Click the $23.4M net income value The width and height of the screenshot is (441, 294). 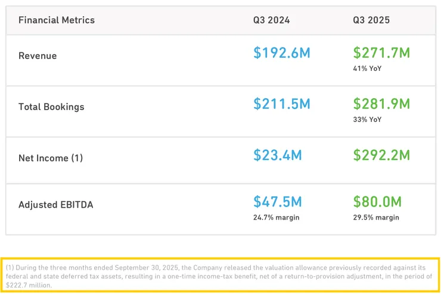pos(278,155)
